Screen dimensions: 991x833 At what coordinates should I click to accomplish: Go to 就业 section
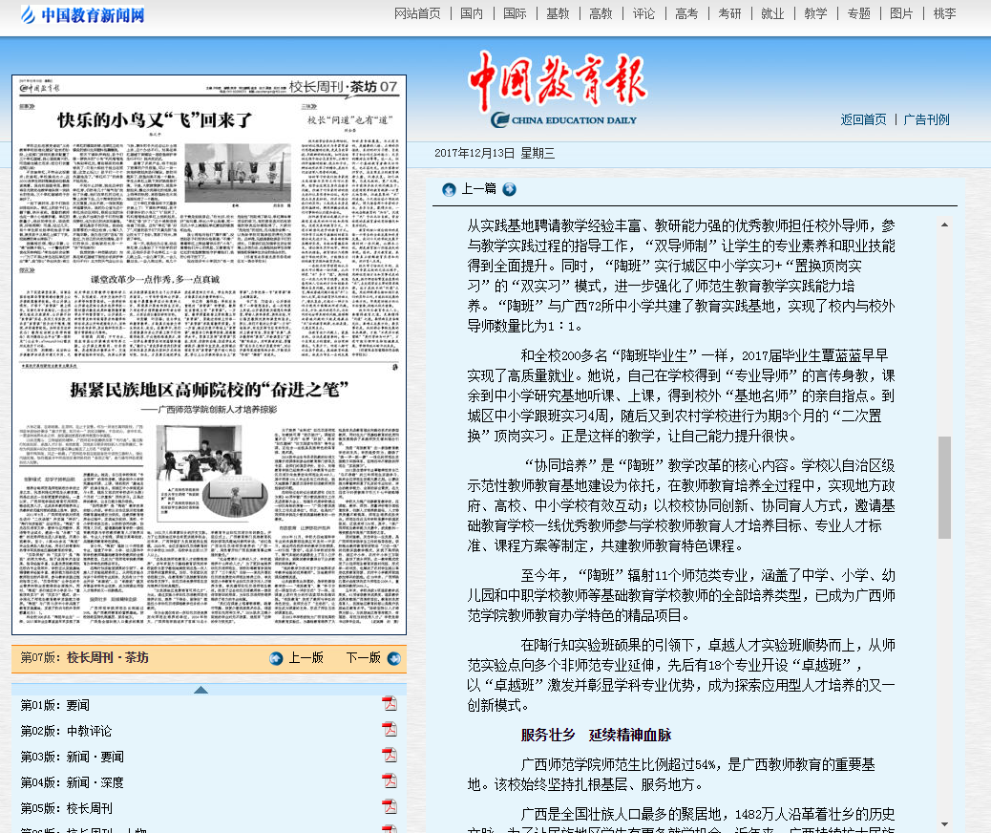tap(772, 14)
